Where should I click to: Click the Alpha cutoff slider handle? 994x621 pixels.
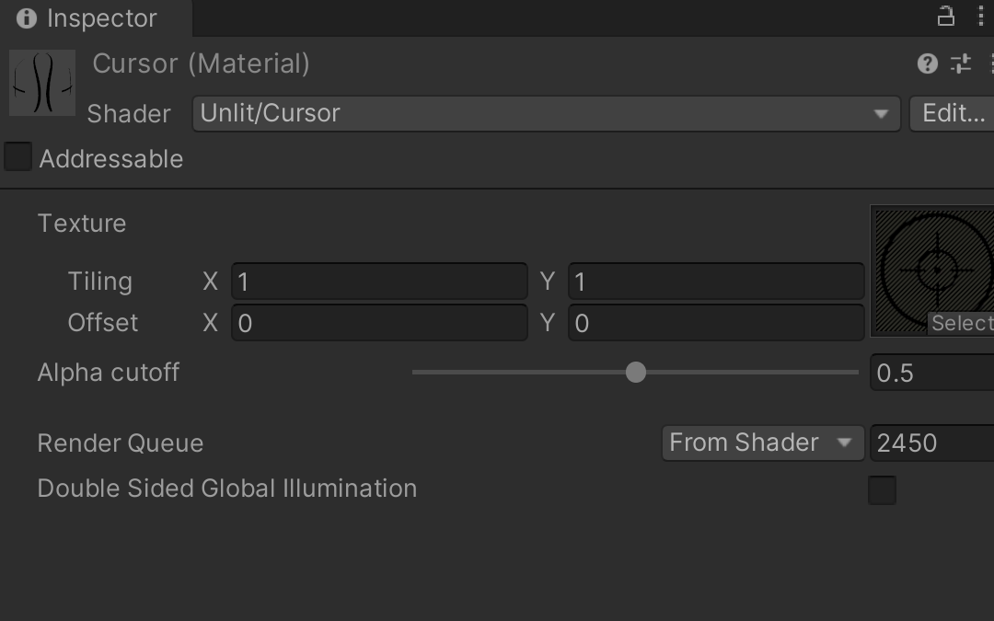tap(636, 372)
